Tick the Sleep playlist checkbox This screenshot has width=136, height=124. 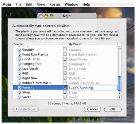tap(65, 92)
